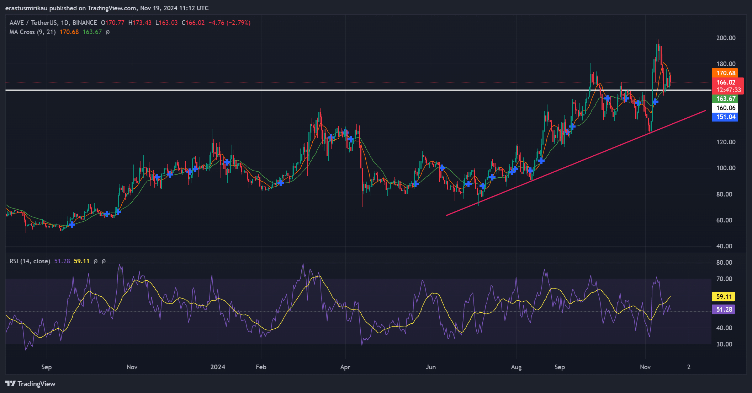Click the rightmost blue MA cross marker
This screenshot has height=393, width=752.
click(x=655, y=102)
